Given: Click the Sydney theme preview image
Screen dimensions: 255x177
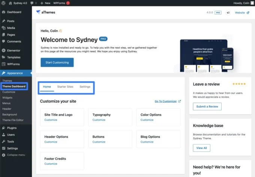Looking at the screenshot, I should pyautogui.click(x=207, y=55).
